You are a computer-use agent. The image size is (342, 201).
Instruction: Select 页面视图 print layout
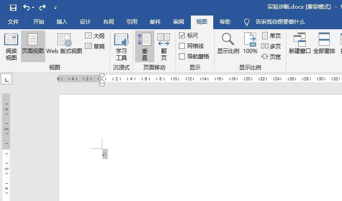(33, 46)
